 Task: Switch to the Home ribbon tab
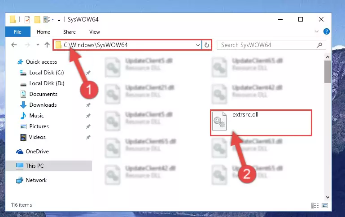pos(44,32)
